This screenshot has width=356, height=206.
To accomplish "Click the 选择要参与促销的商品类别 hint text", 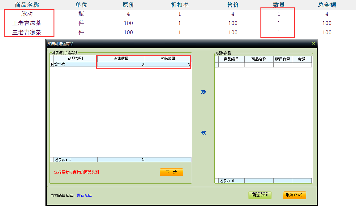I will pos(76,172).
